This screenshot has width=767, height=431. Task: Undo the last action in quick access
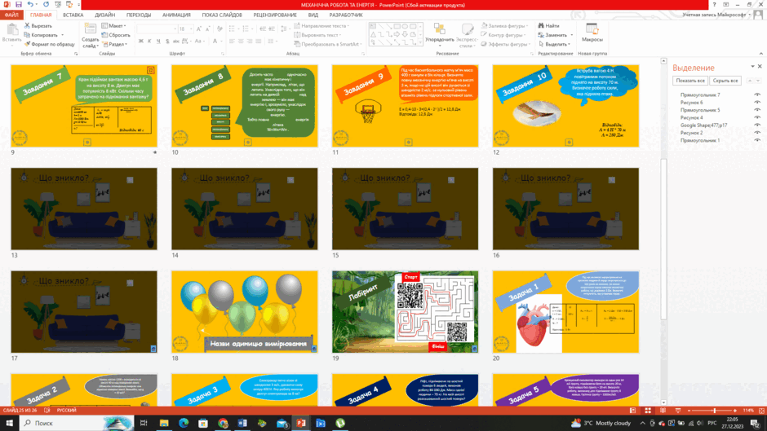30,4
